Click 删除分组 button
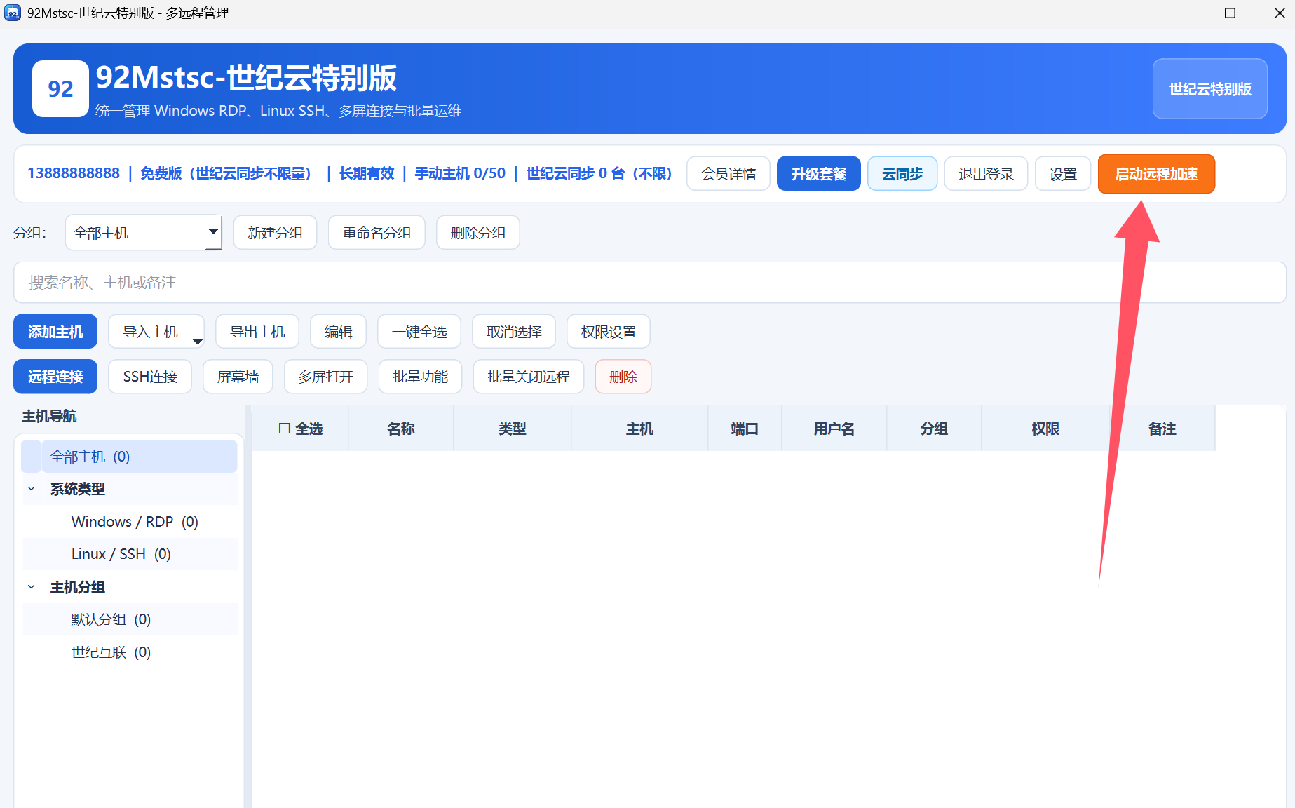1295x808 pixels. (x=478, y=233)
